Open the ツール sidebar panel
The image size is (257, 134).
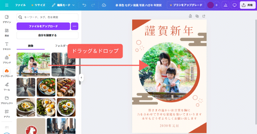coord(7,87)
